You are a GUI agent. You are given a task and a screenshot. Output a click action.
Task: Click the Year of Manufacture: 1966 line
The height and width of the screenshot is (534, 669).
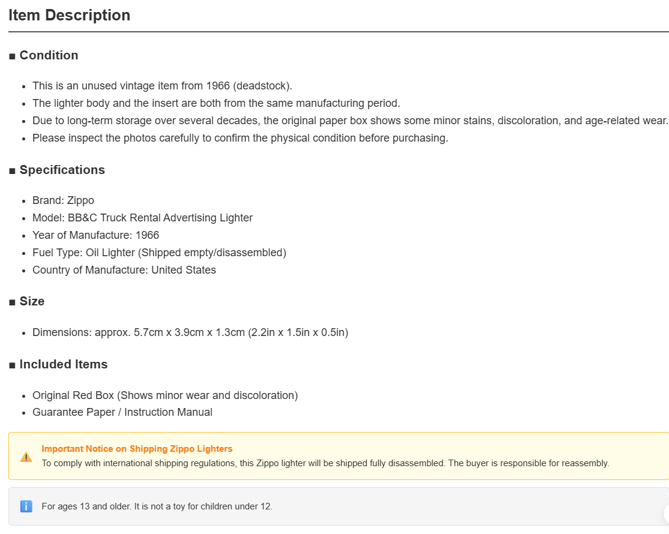[95, 235]
